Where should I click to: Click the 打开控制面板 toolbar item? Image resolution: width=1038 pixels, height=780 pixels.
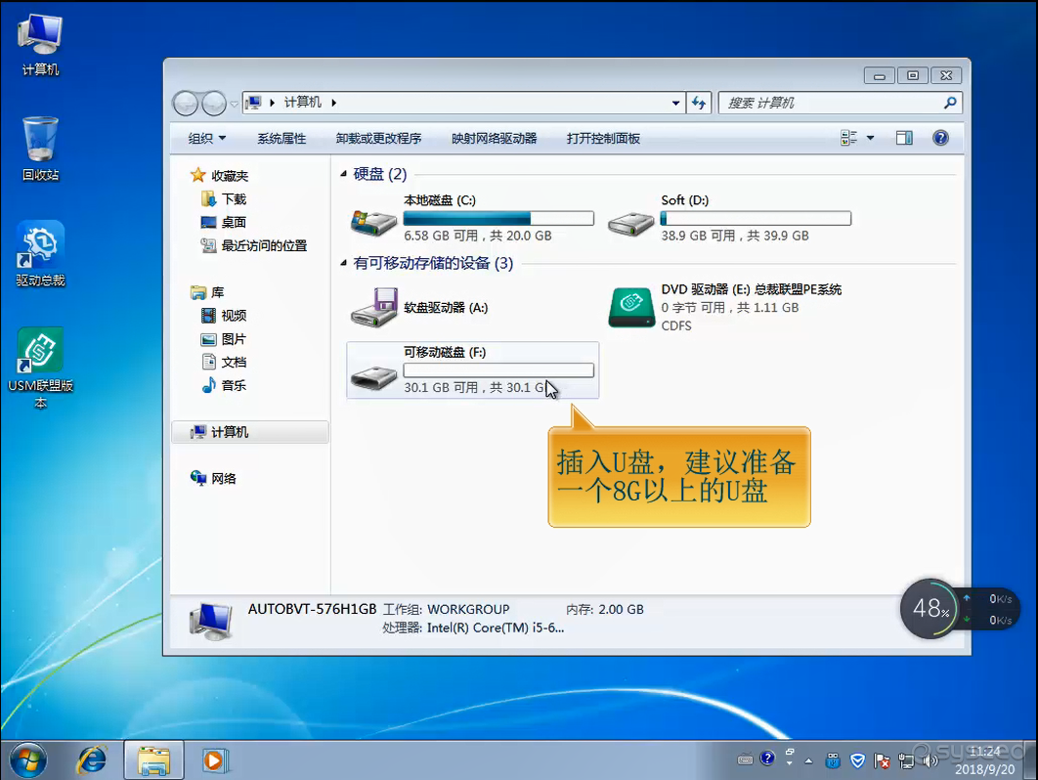pyautogui.click(x=603, y=139)
